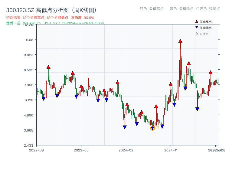Click the 6.128 y-axis label
The height and width of the screenshot is (181, 242).
pos(29,100)
